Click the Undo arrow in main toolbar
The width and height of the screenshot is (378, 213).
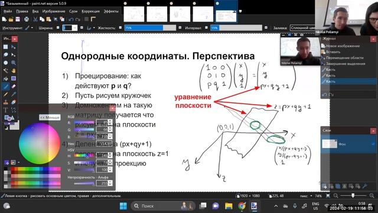[71, 19]
